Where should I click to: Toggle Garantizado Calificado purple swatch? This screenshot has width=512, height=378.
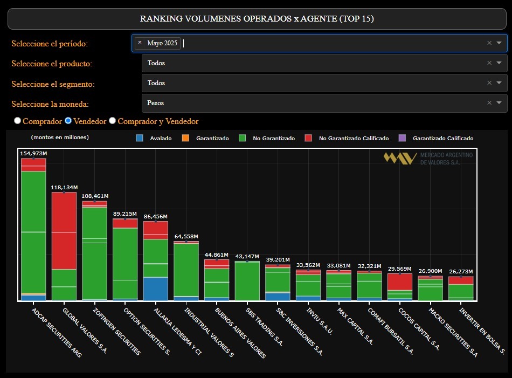click(402, 138)
